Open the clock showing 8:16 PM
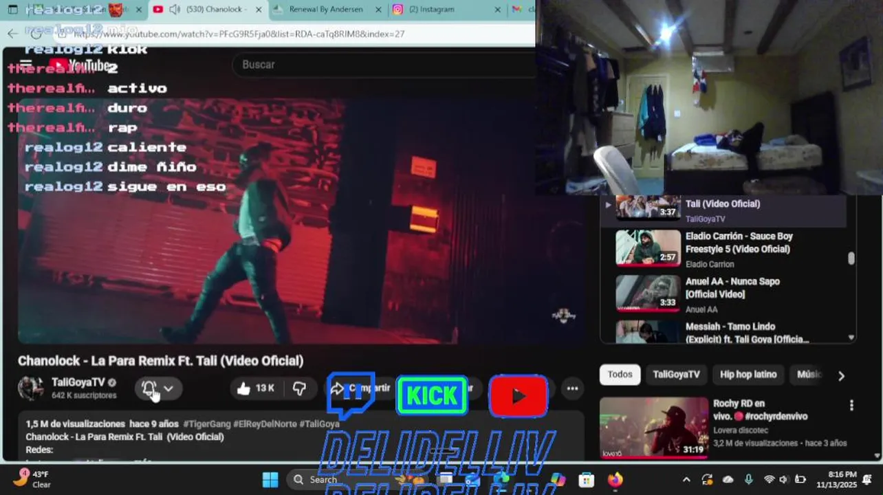Viewport: 883px width, 495px height. click(x=837, y=479)
